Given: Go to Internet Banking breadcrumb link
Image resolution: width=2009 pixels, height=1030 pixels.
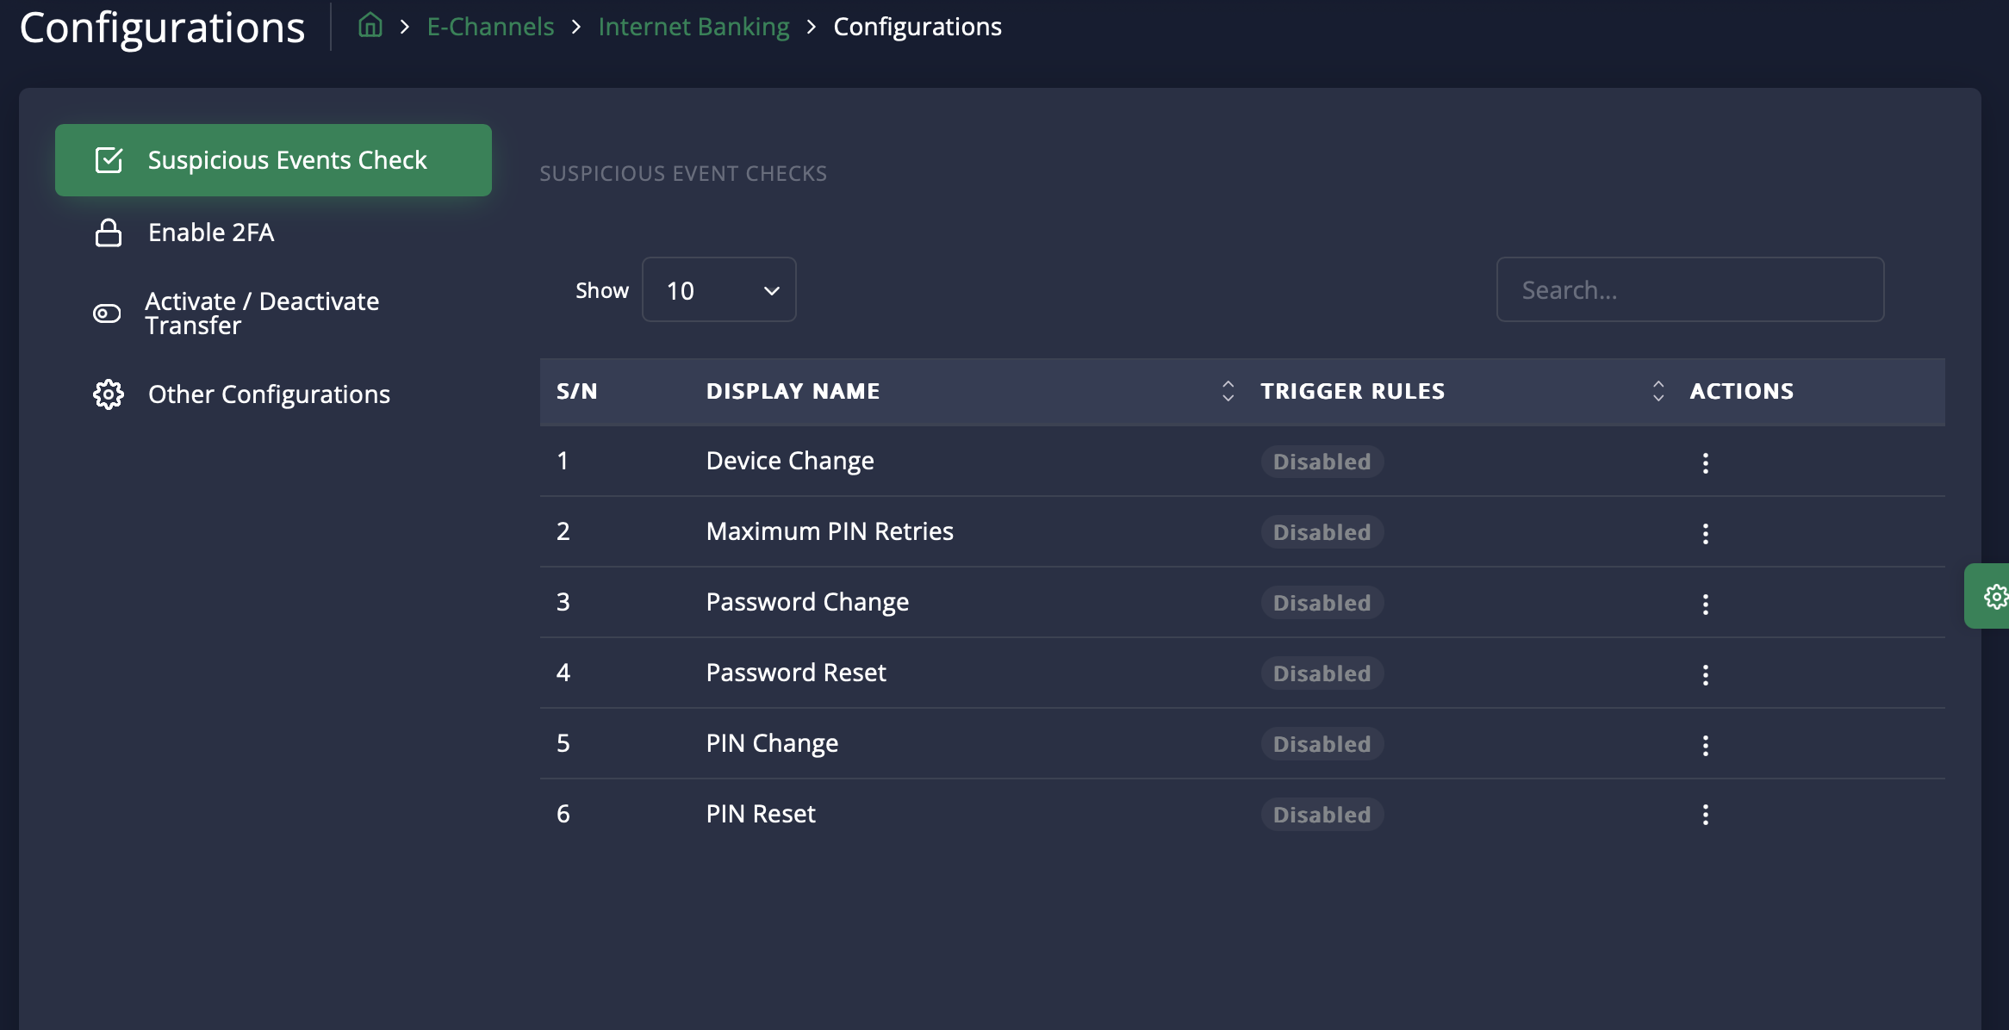Looking at the screenshot, I should [694, 27].
